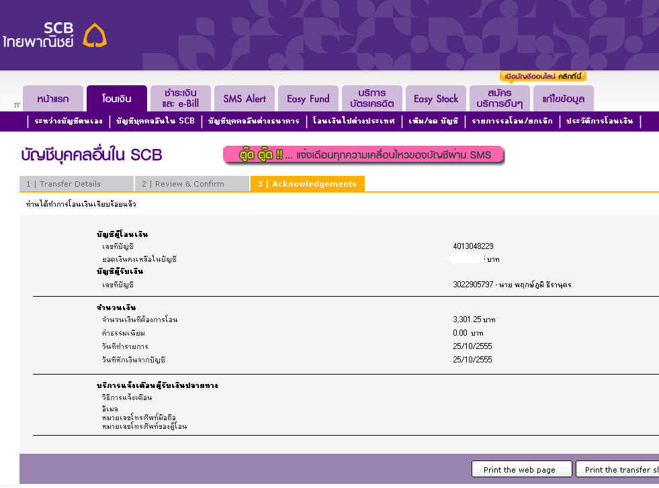Click the เลขที่บัญชี label under บัญชีผู้โอนเงิน
Image resolution: width=659 pixels, height=488 pixels.
coord(118,246)
